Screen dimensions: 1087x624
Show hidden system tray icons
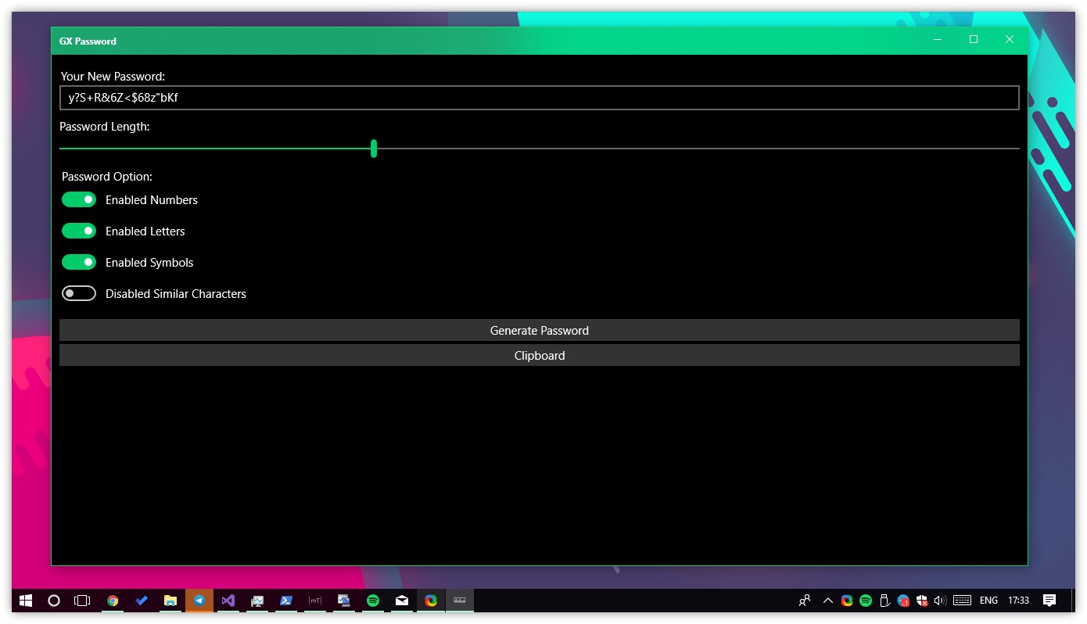click(x=828, y=601)
